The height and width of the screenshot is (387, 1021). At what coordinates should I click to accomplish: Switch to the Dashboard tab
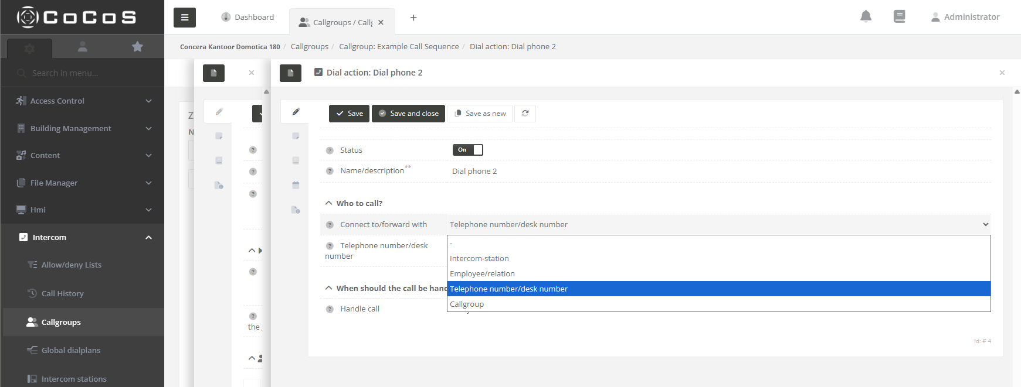tap(247, 18)
